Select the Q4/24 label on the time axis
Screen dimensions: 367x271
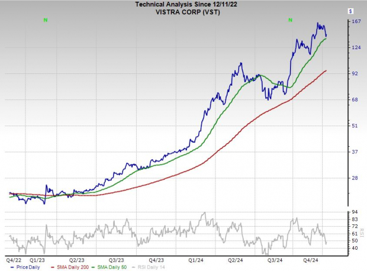pyautogui.click(x=311, y=259)
